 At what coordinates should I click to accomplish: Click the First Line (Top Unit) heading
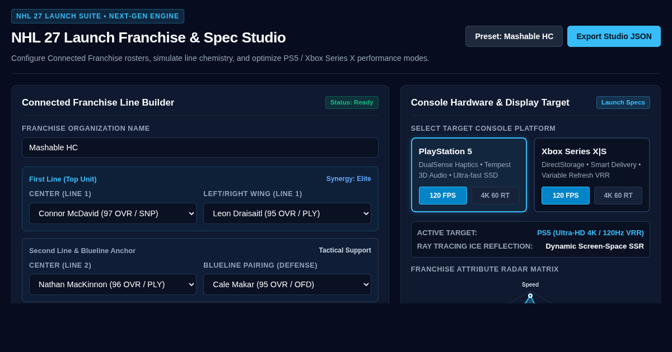63,179
